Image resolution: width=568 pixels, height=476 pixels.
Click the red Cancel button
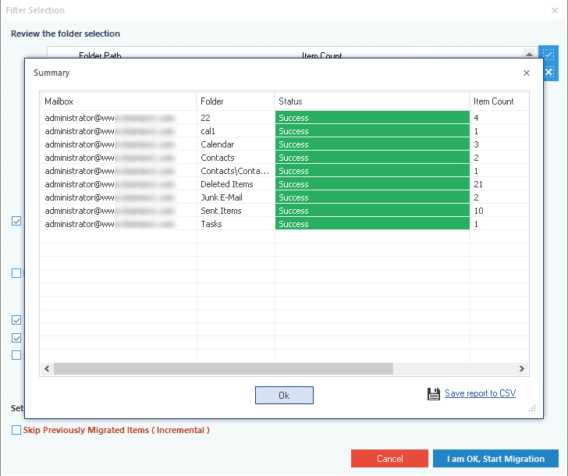[x=389, y=459]
